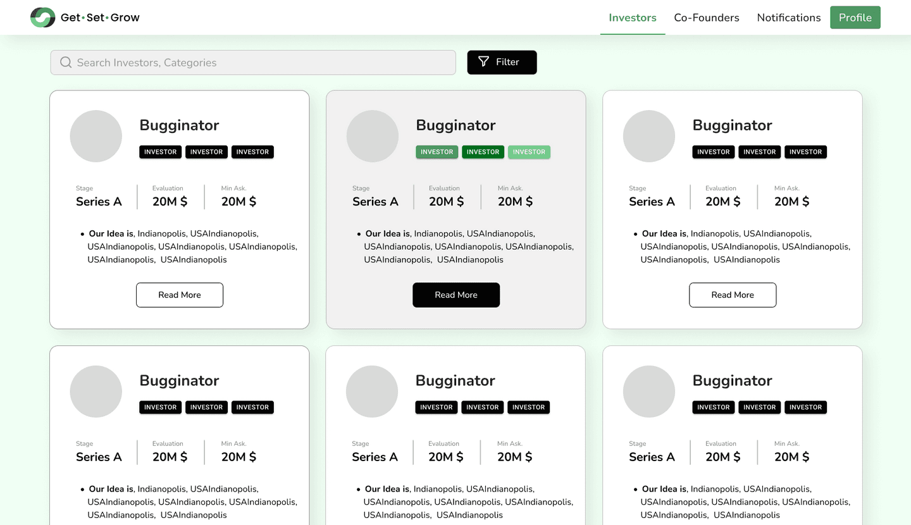Click 'Our Idea is' text in top-right card
This screenshot has width=911, height=525.
point(664,233)
